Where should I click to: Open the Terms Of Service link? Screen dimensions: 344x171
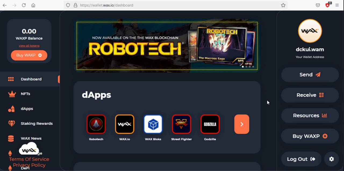click(x=29, y=159)
